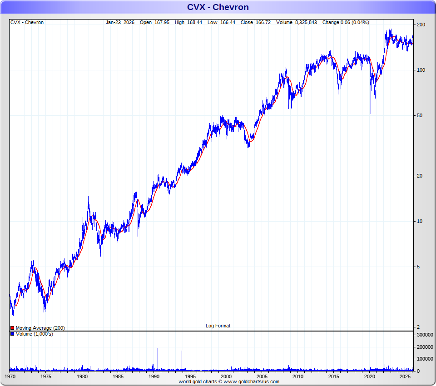Click the tallest volume spike near 1990

click(158, 359)
